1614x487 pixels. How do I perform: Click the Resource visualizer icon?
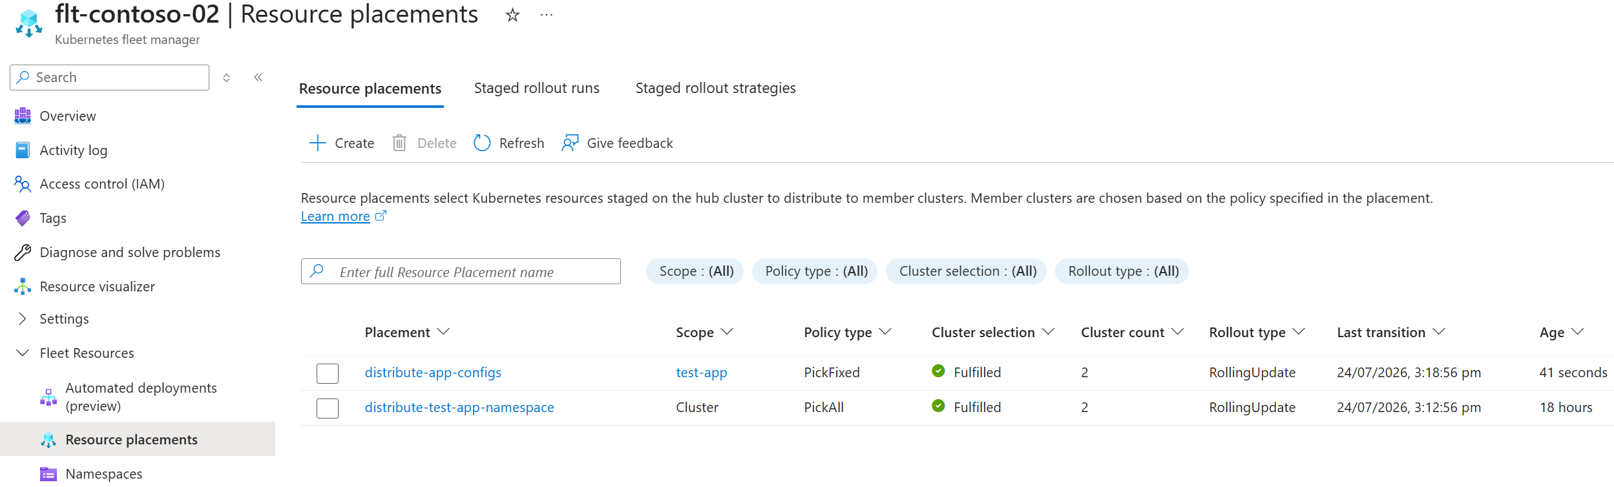pyautogui.click(x=23, y=286)
